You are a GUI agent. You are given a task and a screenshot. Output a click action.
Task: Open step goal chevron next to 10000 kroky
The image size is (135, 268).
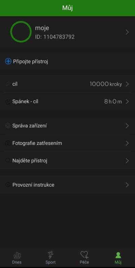(x=127, y=84)
